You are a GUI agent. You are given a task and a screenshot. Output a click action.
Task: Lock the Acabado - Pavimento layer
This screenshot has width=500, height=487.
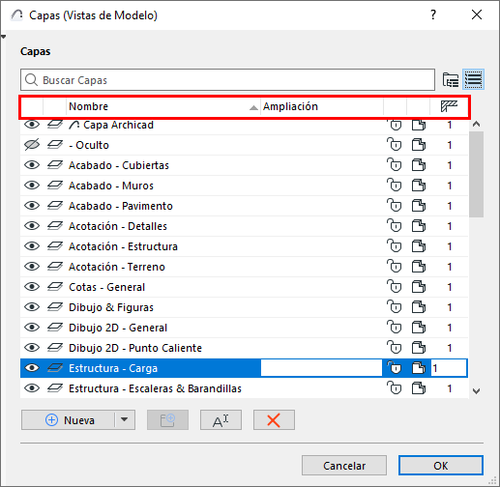click(395, 206)
